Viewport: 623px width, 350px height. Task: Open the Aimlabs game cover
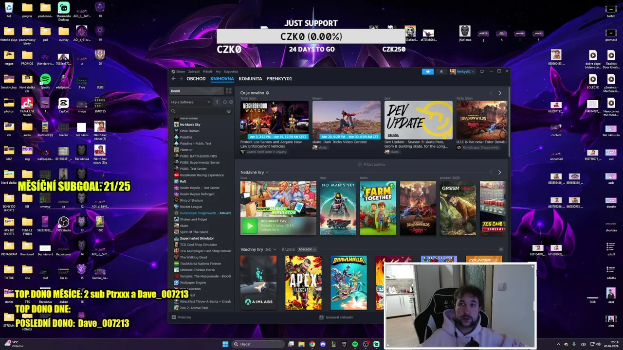click(x=258, y=283)
